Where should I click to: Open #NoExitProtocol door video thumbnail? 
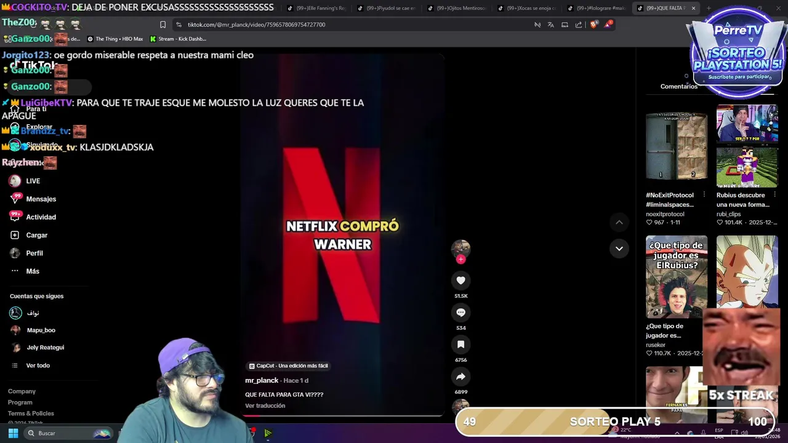(677, 146)
